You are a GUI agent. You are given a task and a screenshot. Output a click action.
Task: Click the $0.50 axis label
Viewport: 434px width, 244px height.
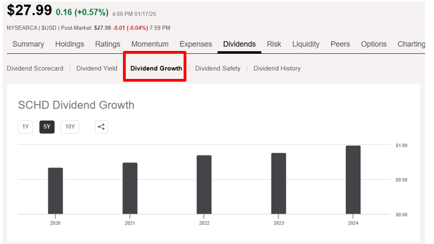401,180
